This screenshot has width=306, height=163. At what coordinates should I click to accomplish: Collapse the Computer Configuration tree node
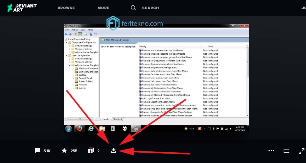point(66,42)
